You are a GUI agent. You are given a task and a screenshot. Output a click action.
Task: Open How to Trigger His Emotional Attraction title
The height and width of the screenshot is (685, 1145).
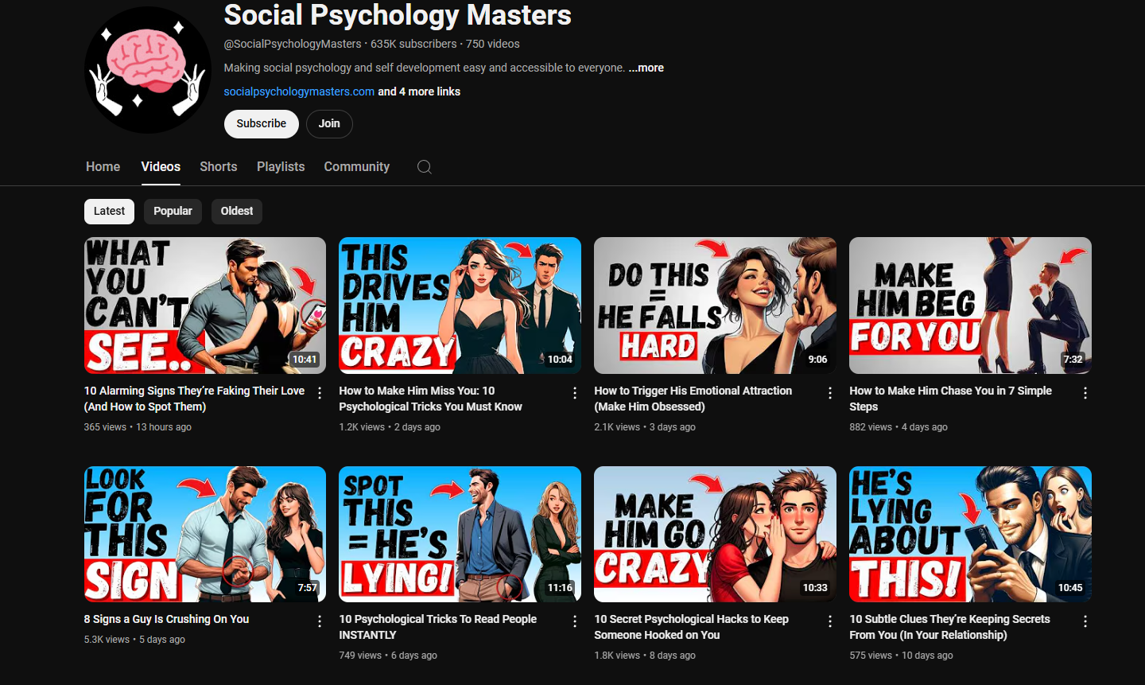[693, 399]
